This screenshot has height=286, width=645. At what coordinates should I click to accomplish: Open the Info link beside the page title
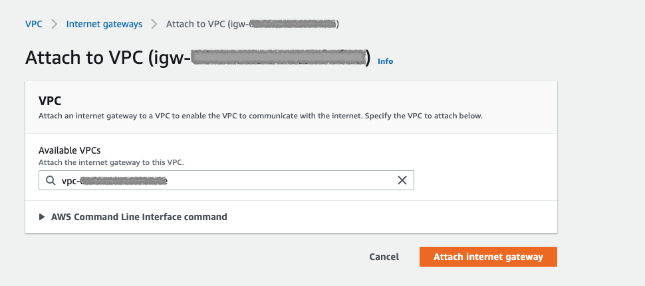tap(385, 61)
